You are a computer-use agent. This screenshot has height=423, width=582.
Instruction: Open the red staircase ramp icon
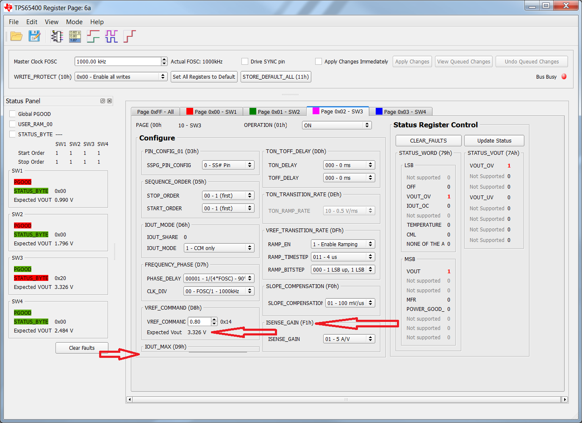tap(130, 36)
